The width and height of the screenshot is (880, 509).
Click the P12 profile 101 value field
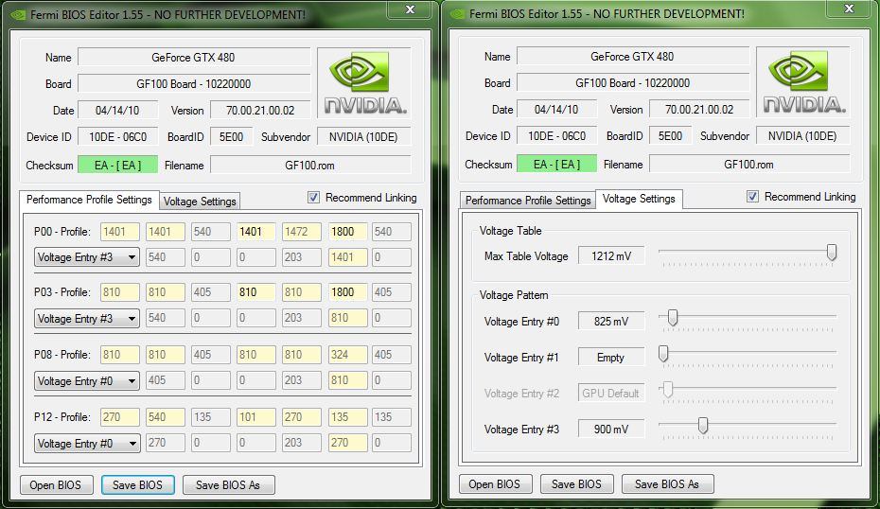tap(255, 417)
